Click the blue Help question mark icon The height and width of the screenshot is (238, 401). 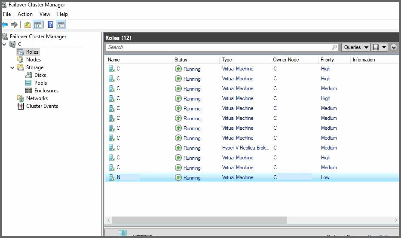coord(51,24)
